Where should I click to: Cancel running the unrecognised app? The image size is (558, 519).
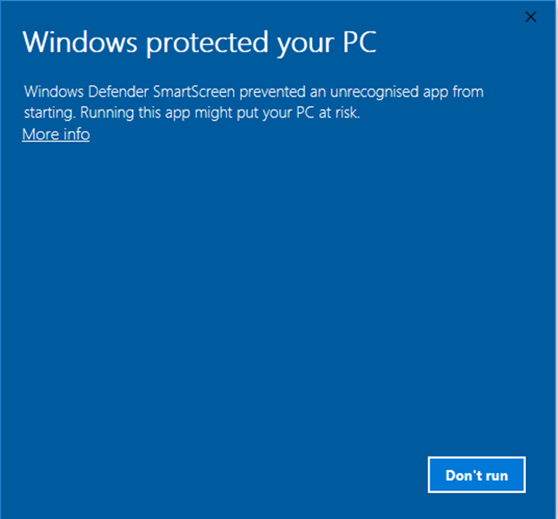tap(476, 475)
